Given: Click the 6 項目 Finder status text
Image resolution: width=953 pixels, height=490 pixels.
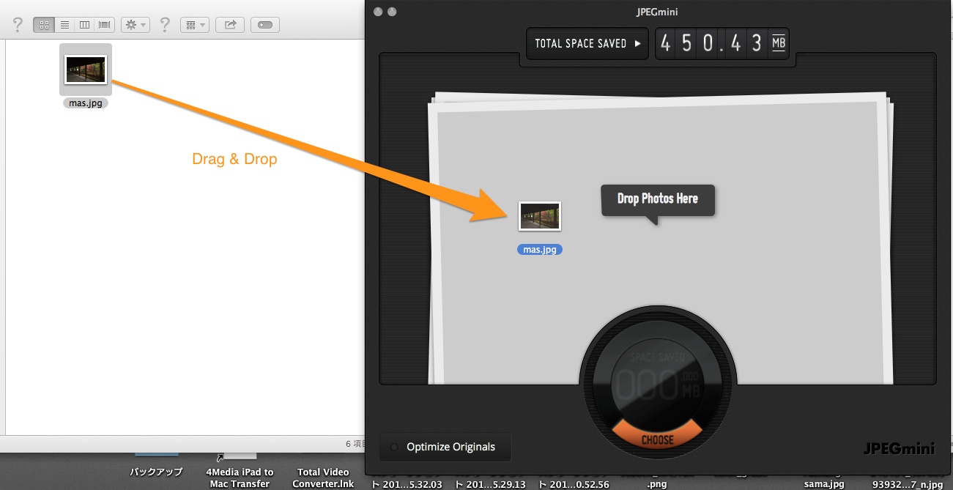Looking at the screenshot, I should pyautogui.click(x=355, y=443).
